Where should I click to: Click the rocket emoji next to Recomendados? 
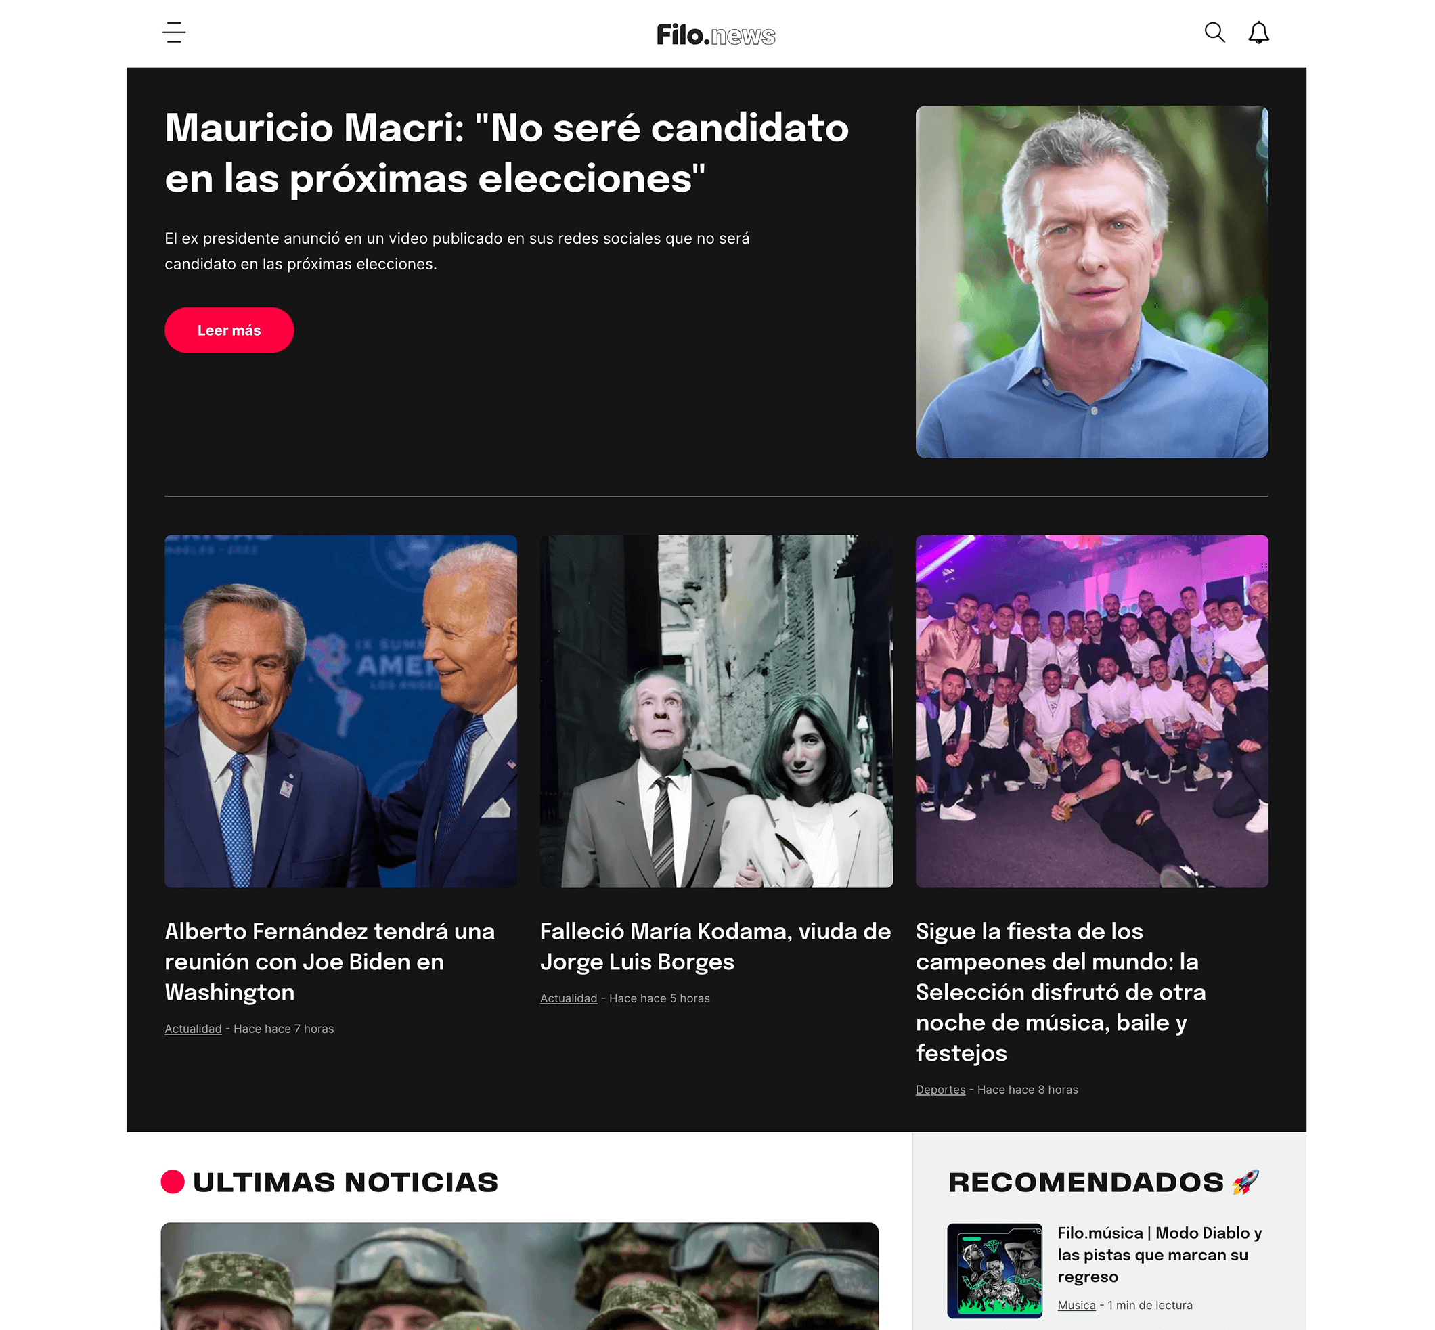[x=1245, y=1182]
